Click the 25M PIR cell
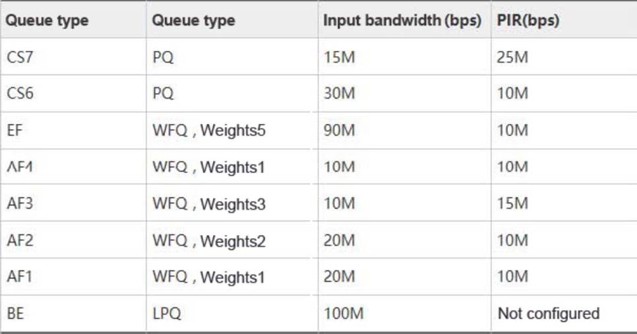The height and width of the screenshot is (334, 637). (513, 57)
